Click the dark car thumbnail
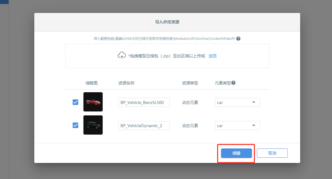The width and height of the screenshot is (332, 179). (x=93, y=125)
